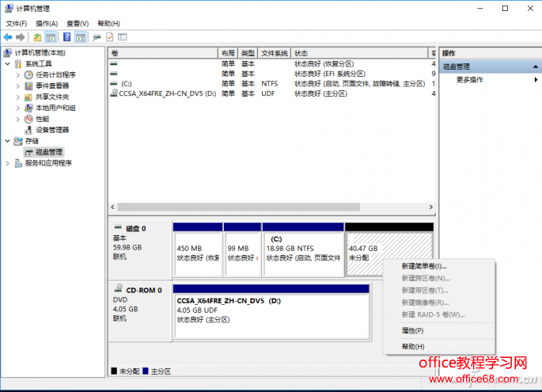Viewport: 542px width, 392px height.
Task: Click the Disk 0 (磁盘 0) label
Action: (x=136, y=229)
